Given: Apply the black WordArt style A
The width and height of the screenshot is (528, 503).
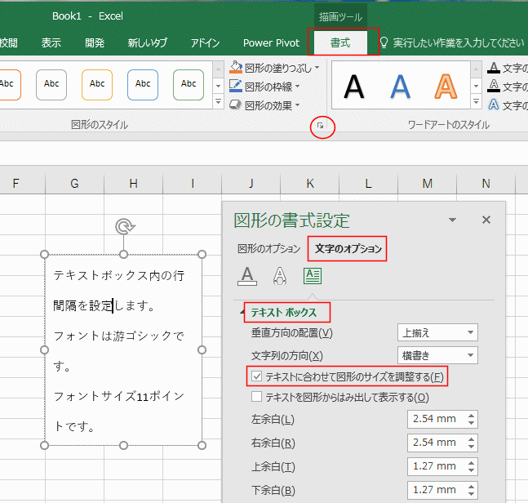Looking at the screenshot, I should [x=354, y=86].
